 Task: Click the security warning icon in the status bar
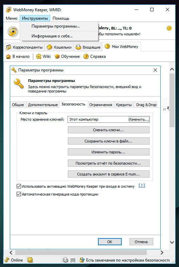[82, 260]
